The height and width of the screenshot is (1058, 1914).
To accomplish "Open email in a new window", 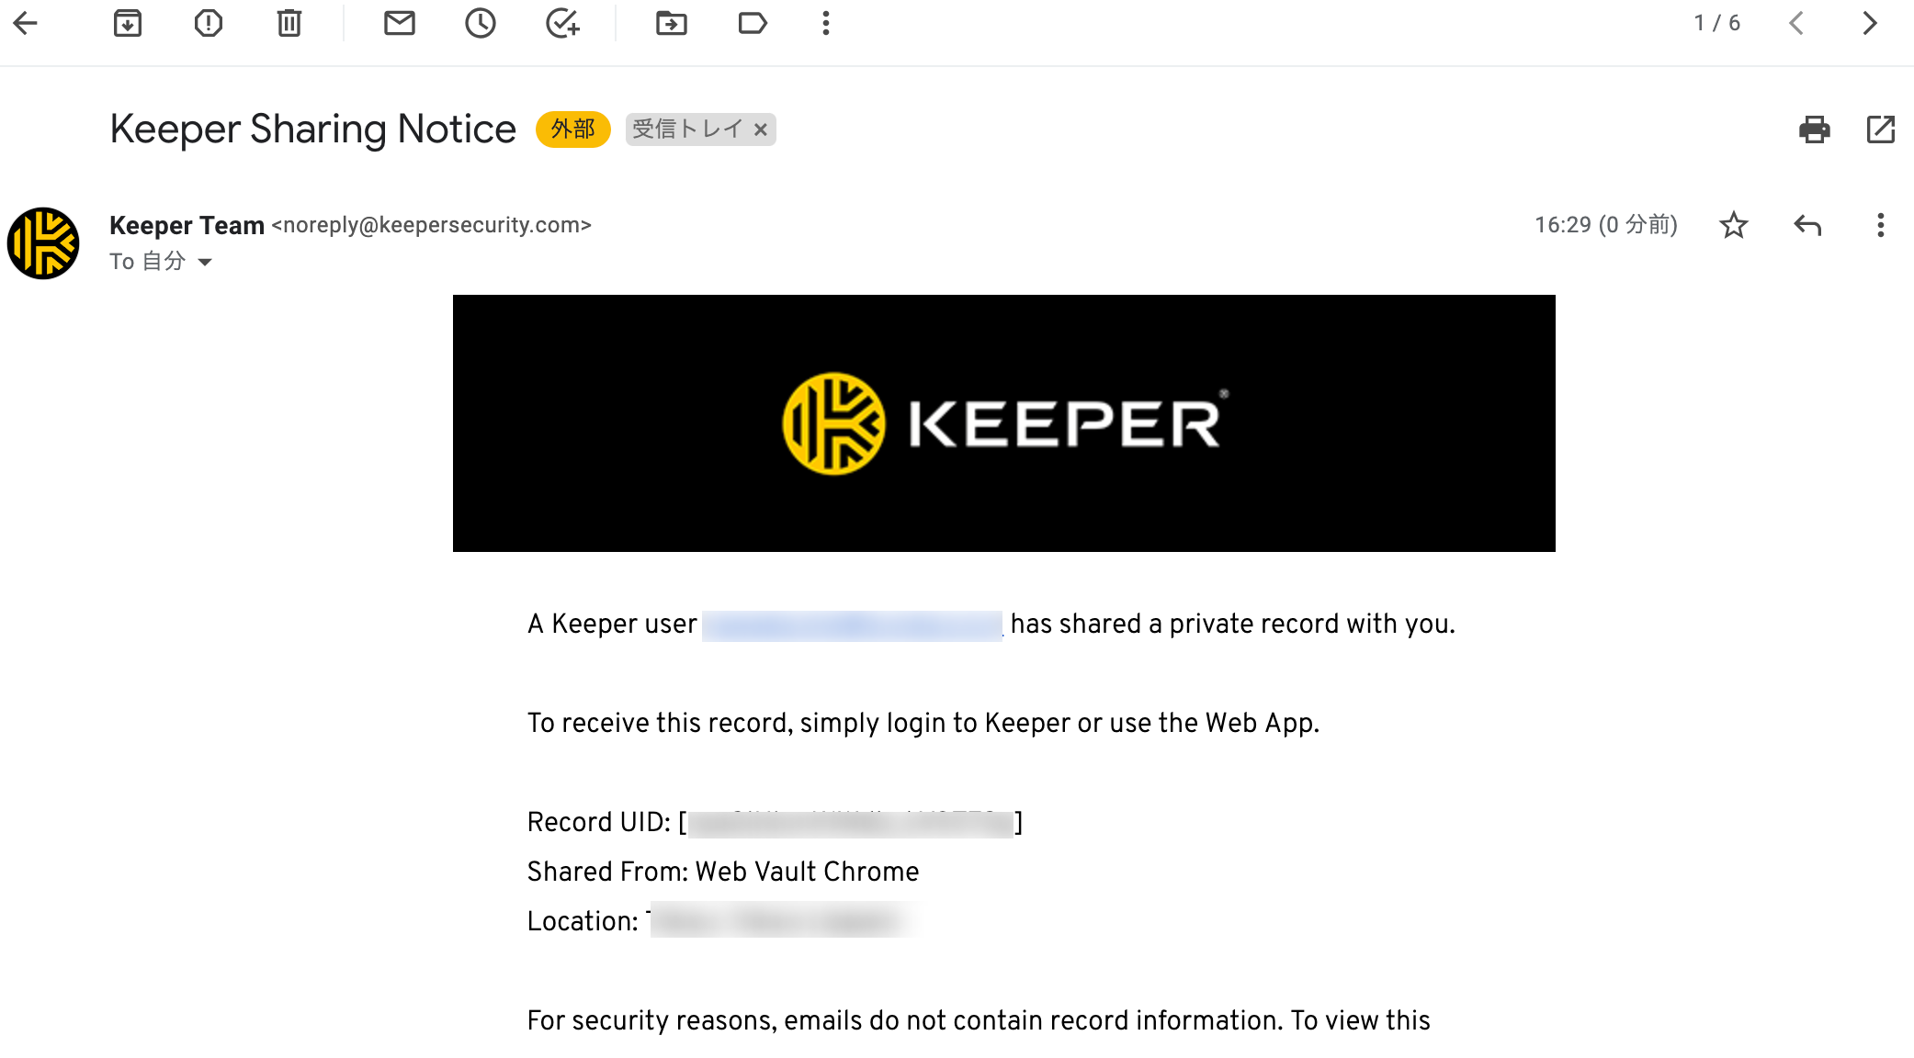I will [1881, 129].
